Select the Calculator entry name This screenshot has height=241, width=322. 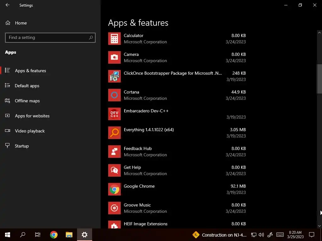(x=133, y=35)
